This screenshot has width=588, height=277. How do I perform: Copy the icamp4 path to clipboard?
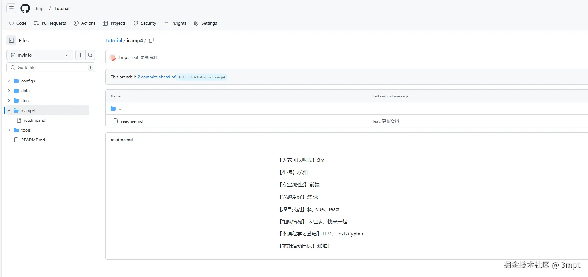[152, 40]
